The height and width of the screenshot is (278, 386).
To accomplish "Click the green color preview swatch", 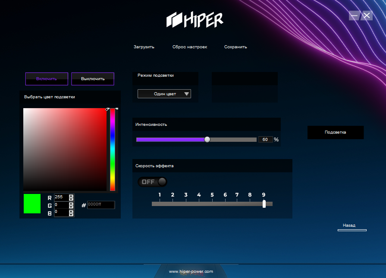I will pos(32,204).
